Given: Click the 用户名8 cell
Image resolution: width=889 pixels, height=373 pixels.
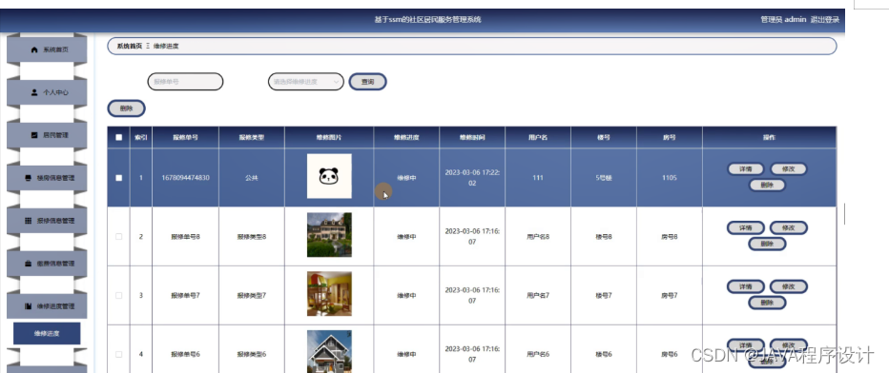Looking at the screenshot, I should tap(538, 237).
